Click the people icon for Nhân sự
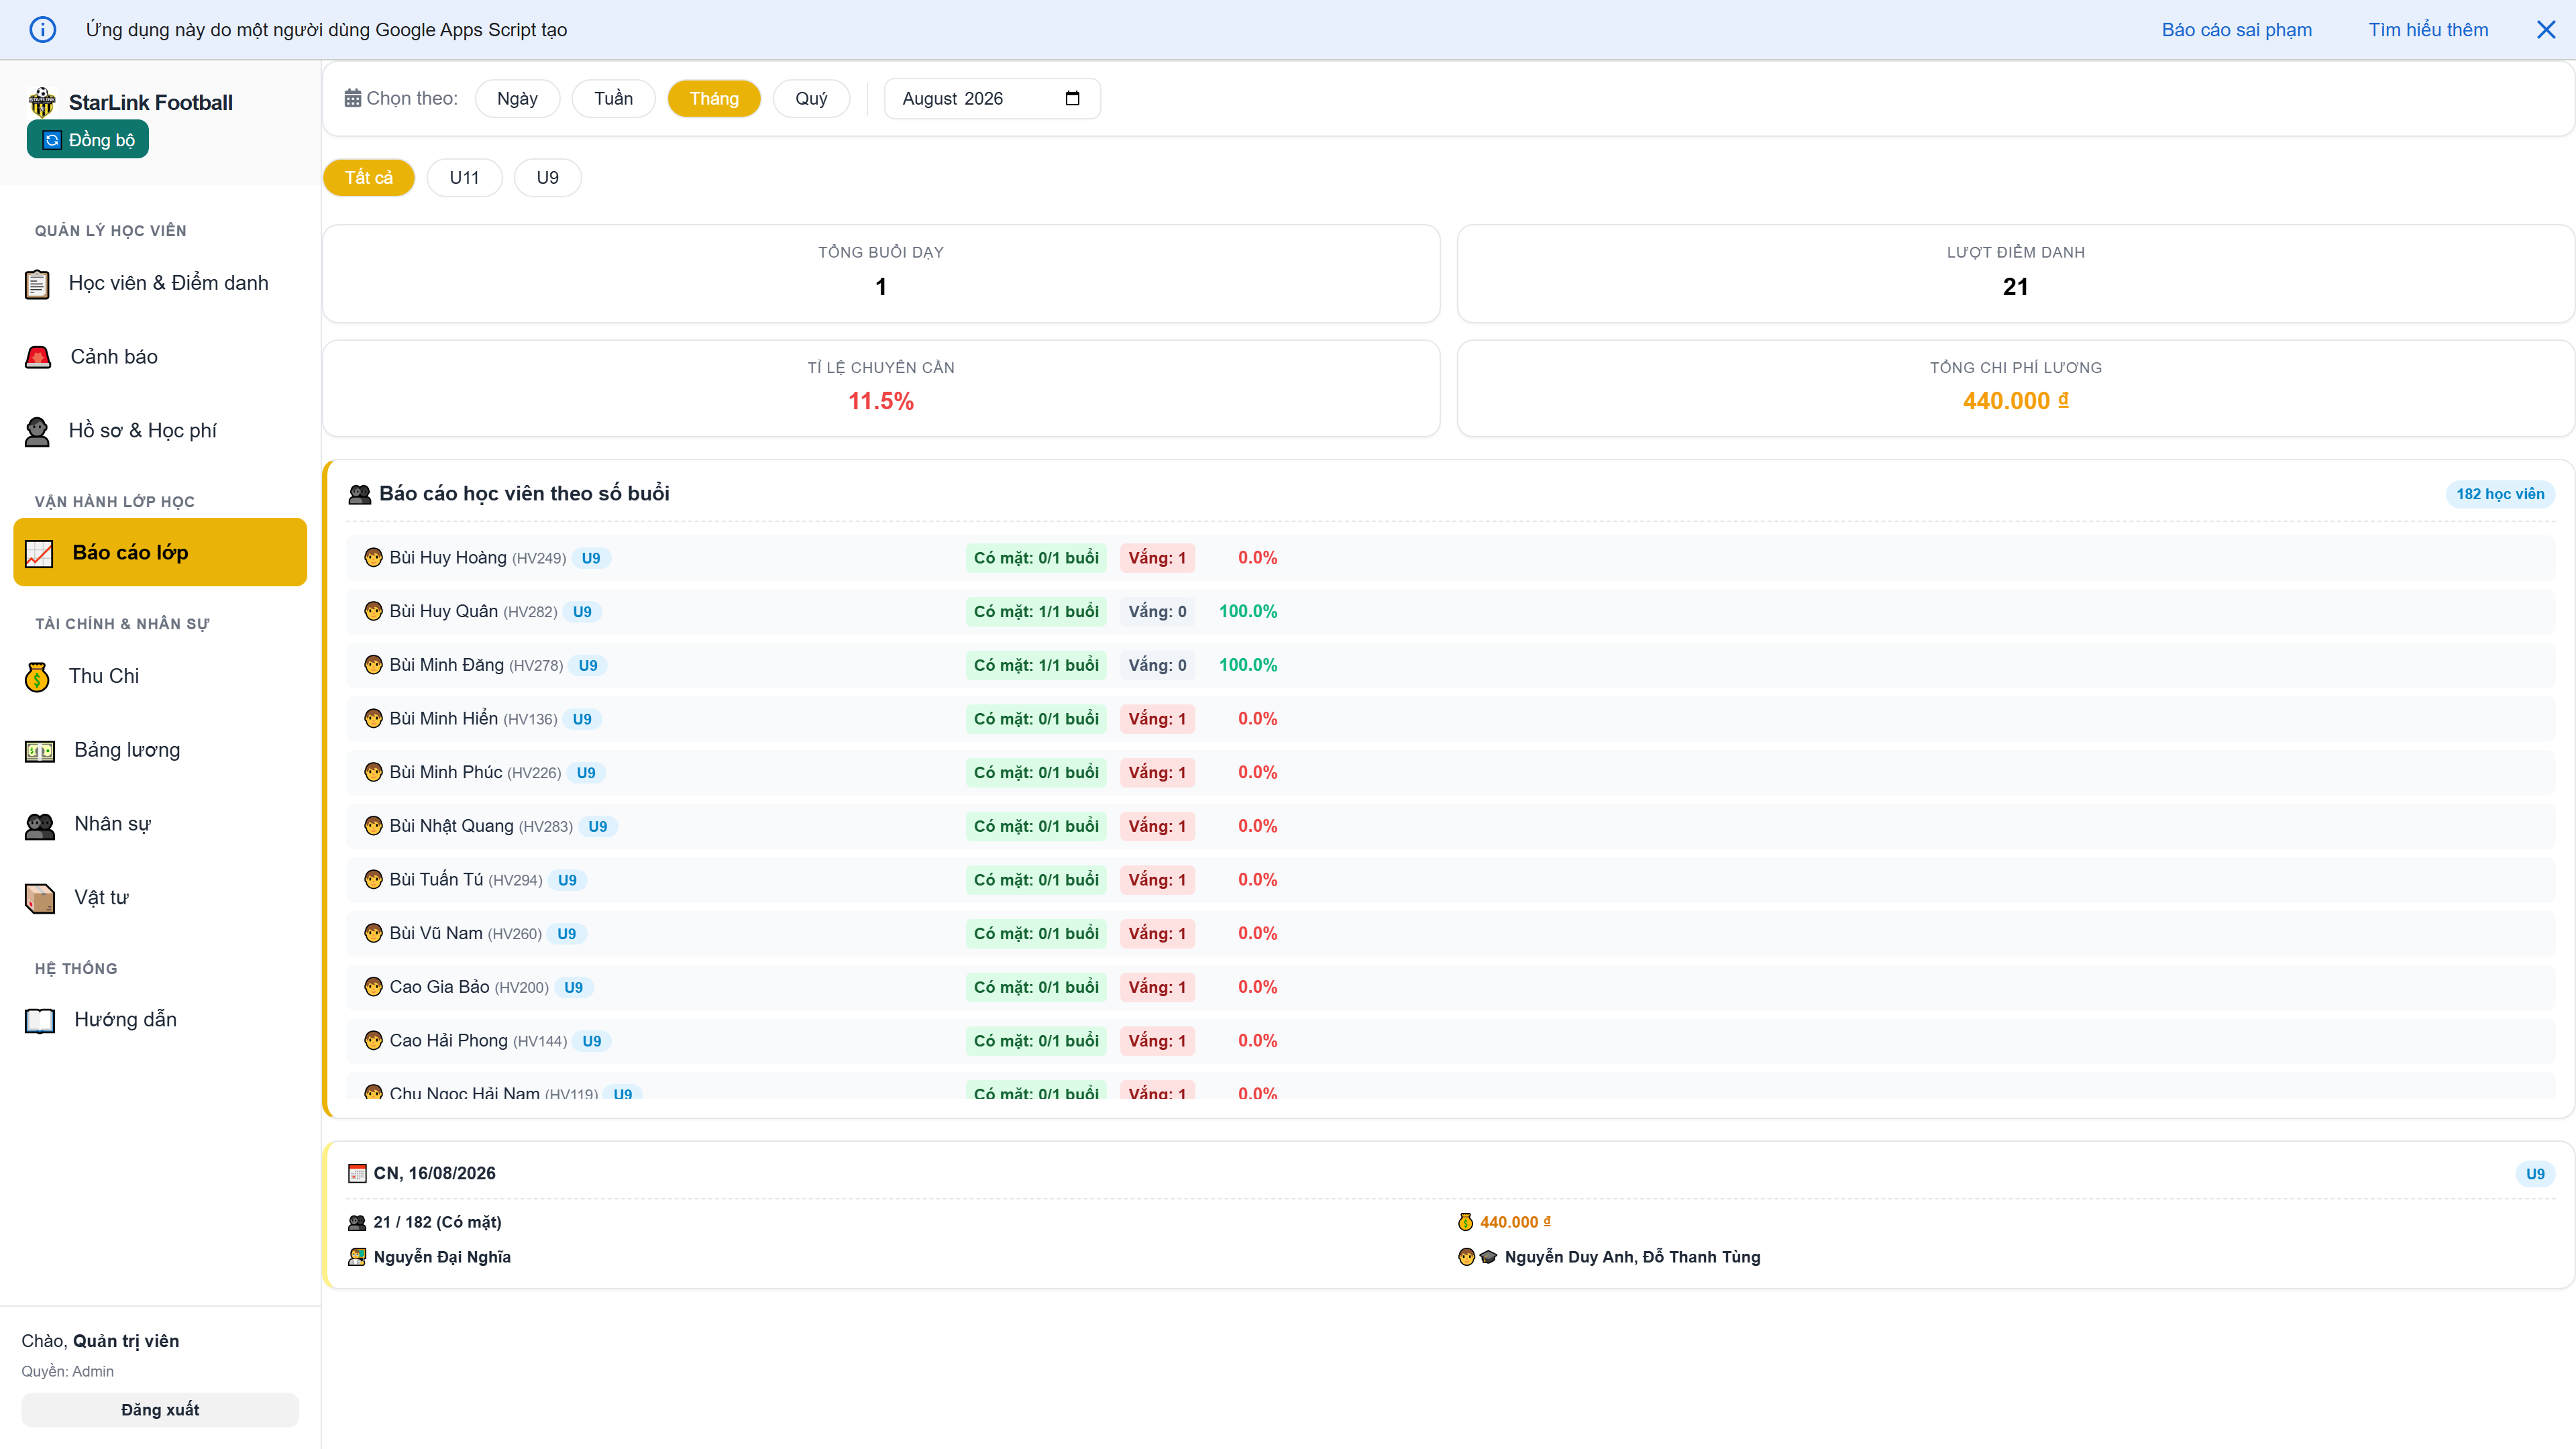Screen dimensions: 2576x1449 point(40,825)
